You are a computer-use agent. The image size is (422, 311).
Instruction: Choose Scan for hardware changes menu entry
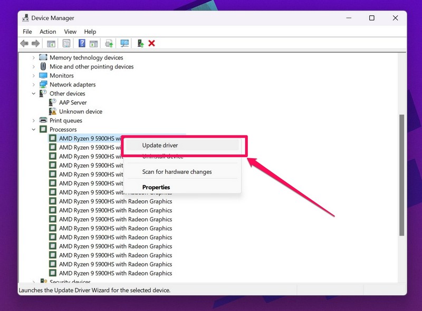point(177,172)
